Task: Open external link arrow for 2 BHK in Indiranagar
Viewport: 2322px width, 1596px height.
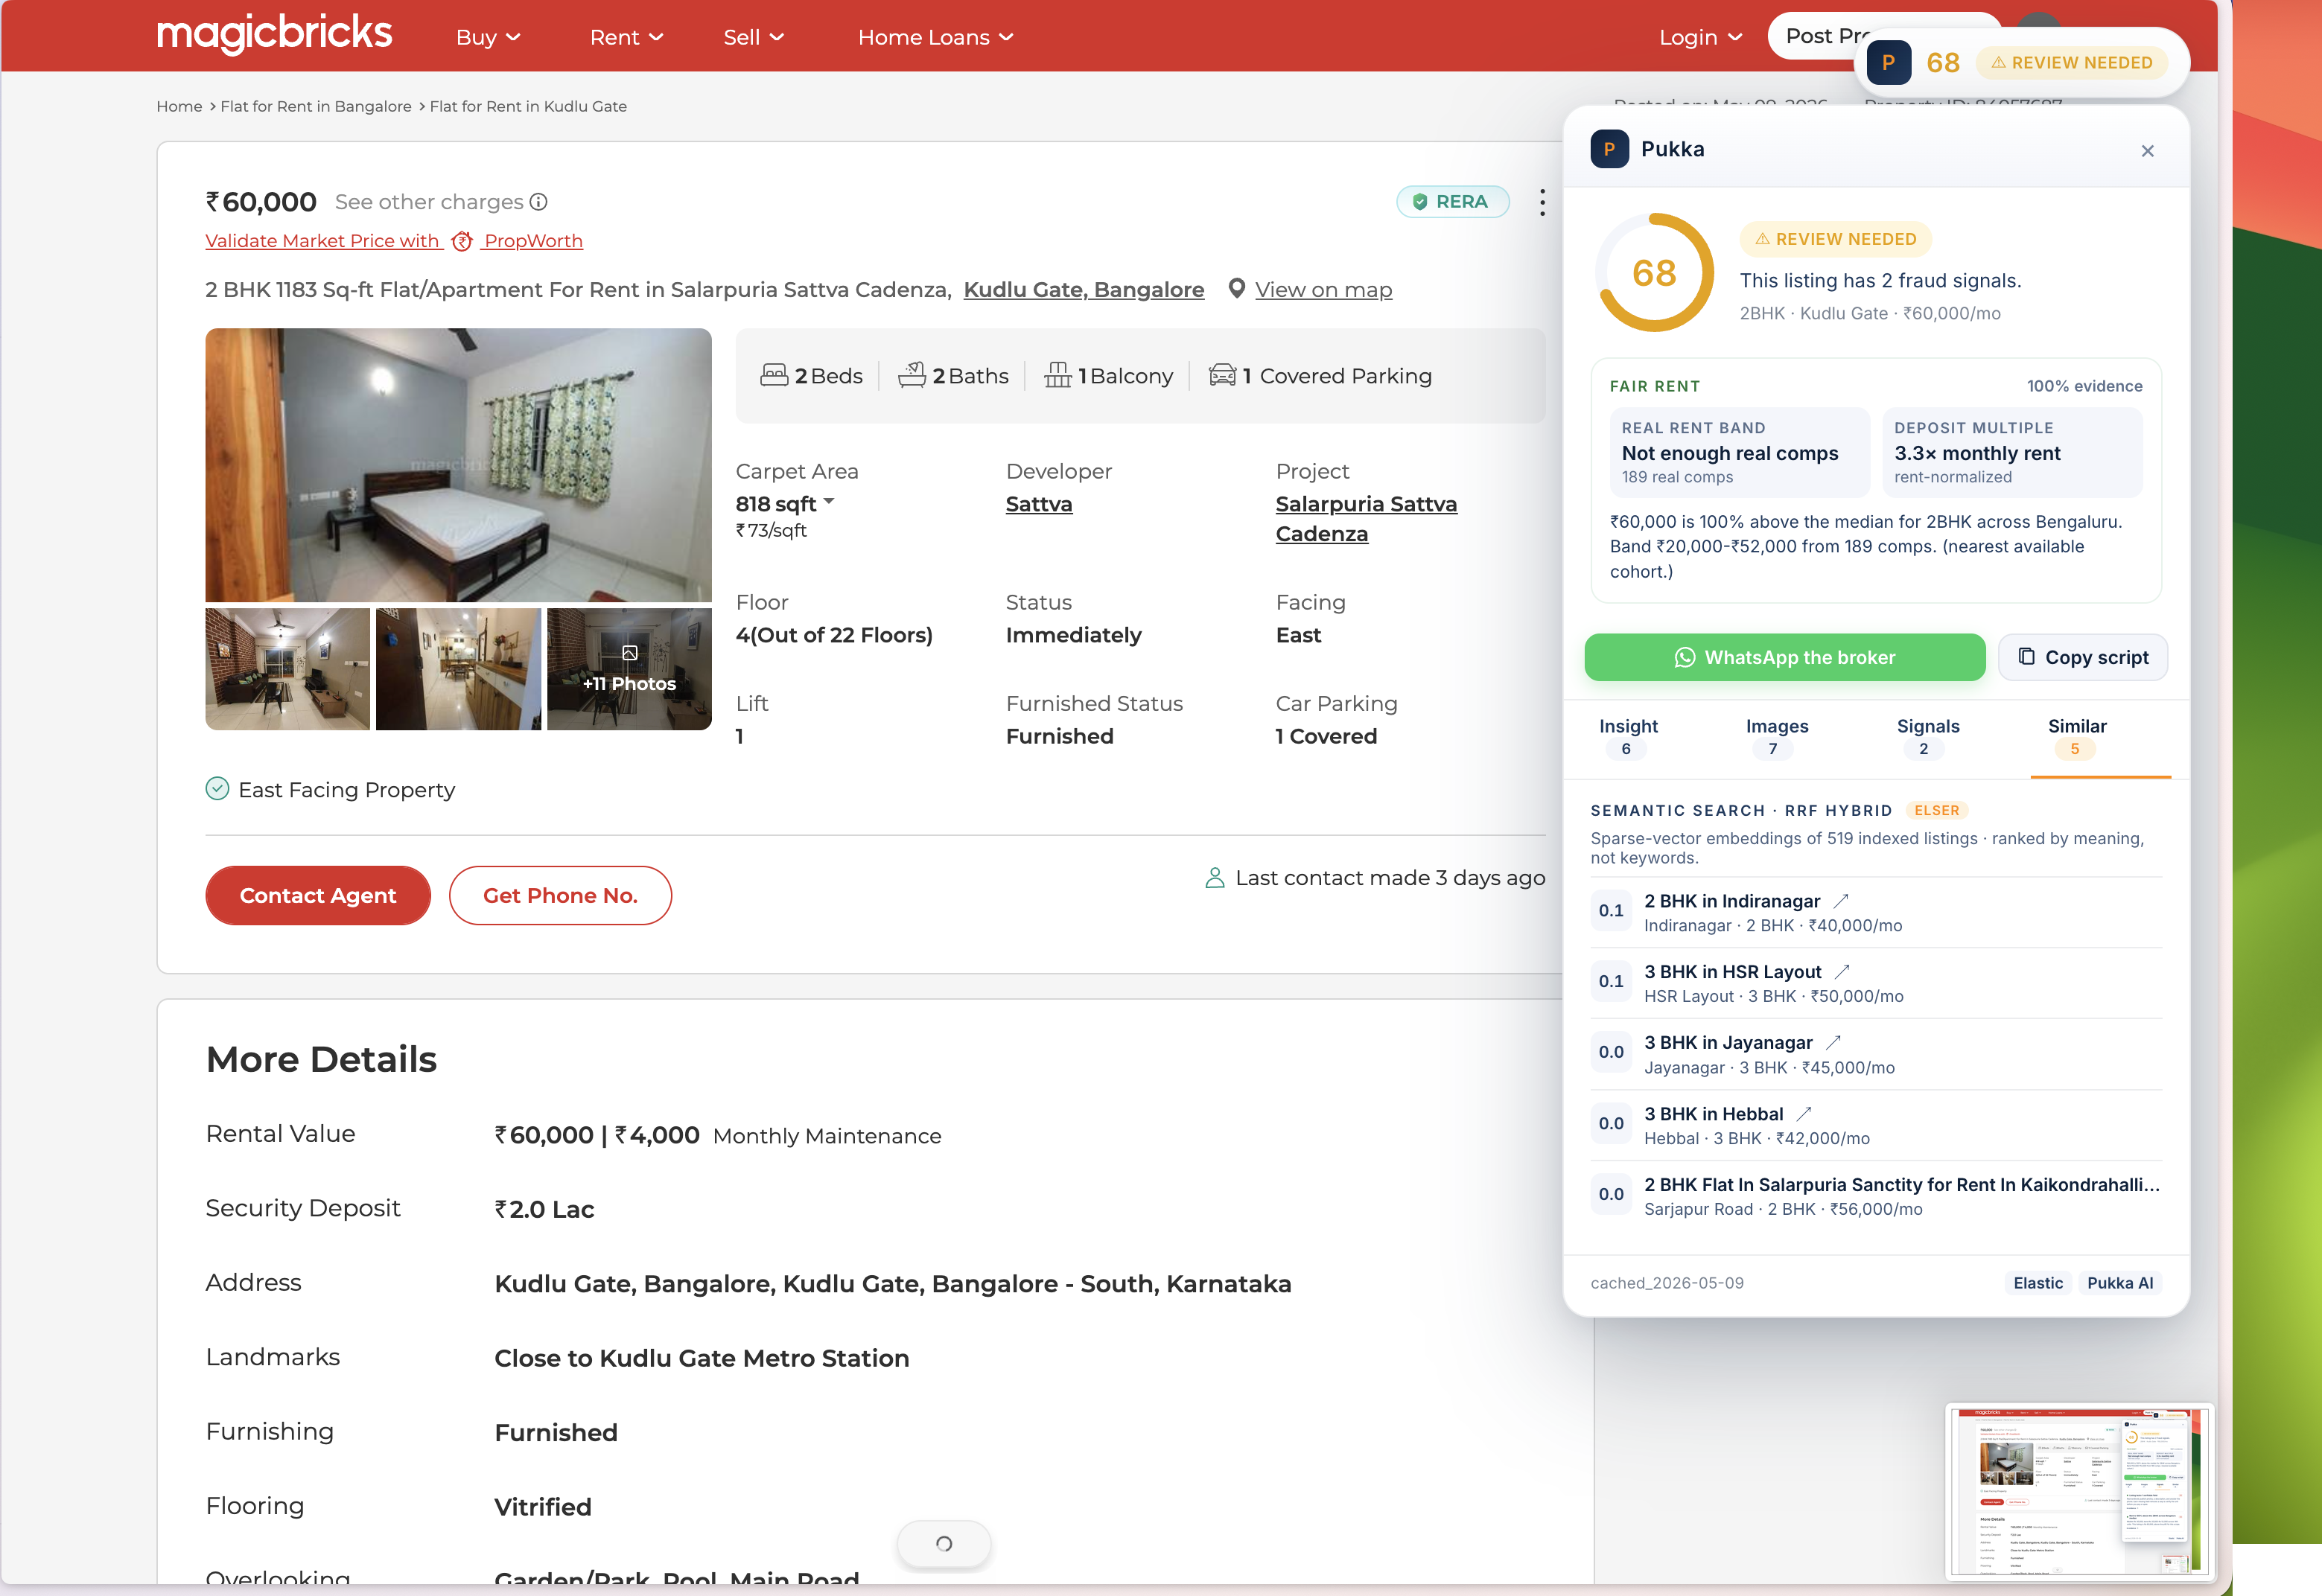Action: [x=1841, y=901]
